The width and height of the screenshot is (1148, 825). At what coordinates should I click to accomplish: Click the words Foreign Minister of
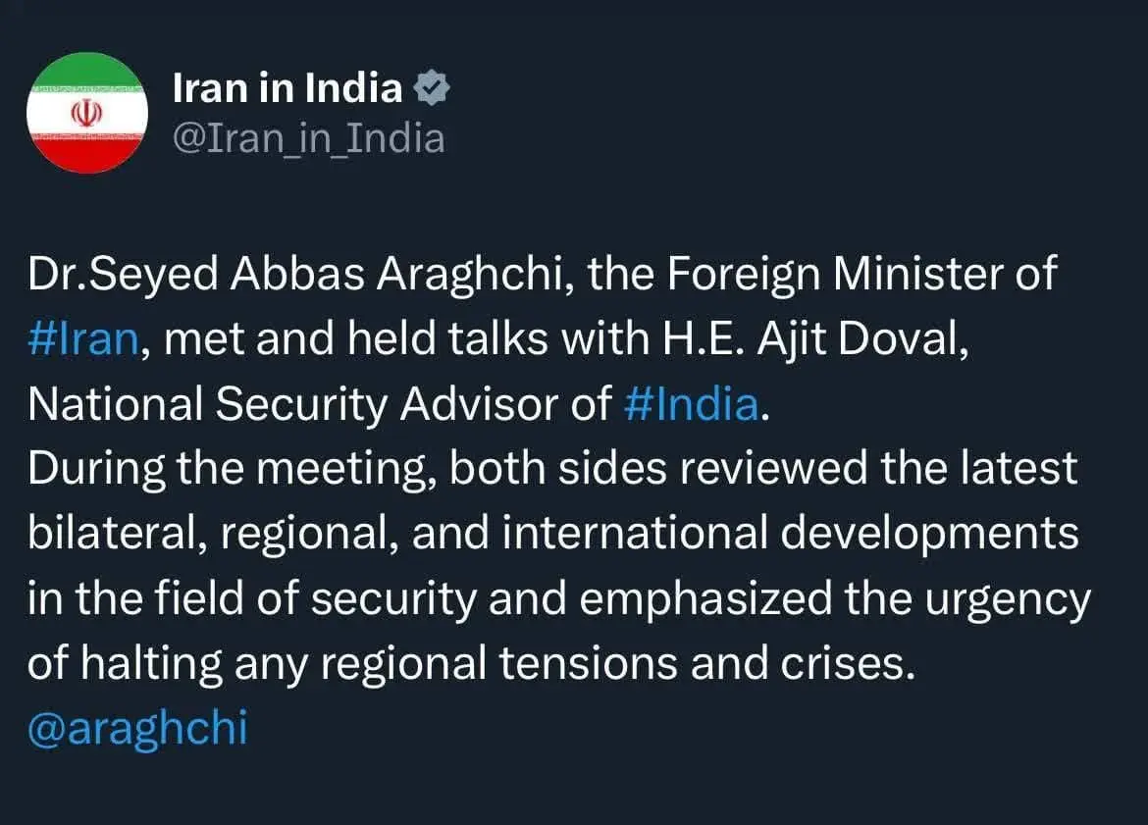click(861, 275)
